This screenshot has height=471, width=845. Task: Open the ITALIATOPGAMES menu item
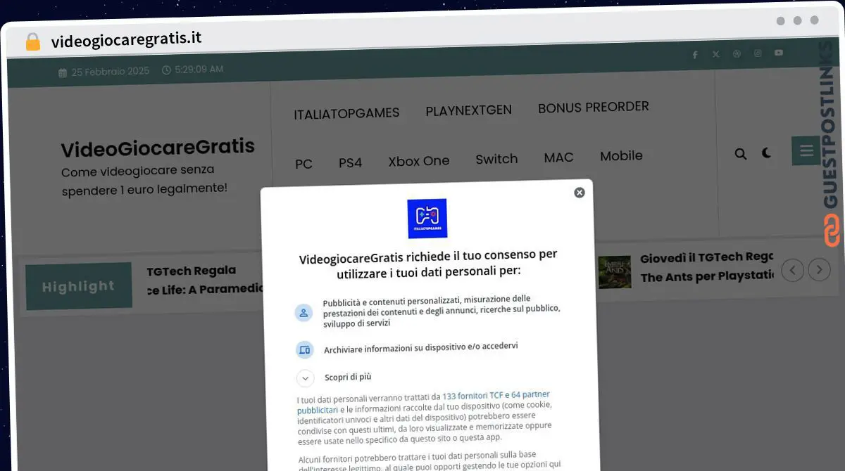(x=346, y=113)
